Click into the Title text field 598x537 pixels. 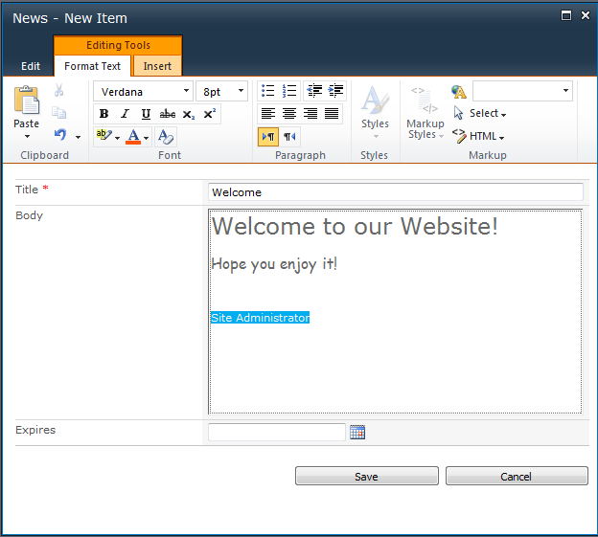pos(395,192)
